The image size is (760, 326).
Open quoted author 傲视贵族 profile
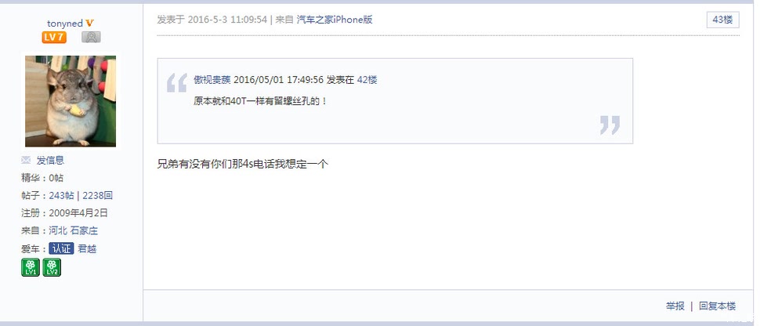click(212, 80)
